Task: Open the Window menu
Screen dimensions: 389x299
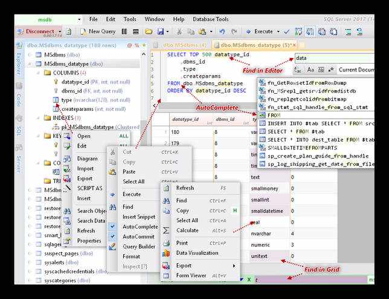Action: (x=154, y=19)
